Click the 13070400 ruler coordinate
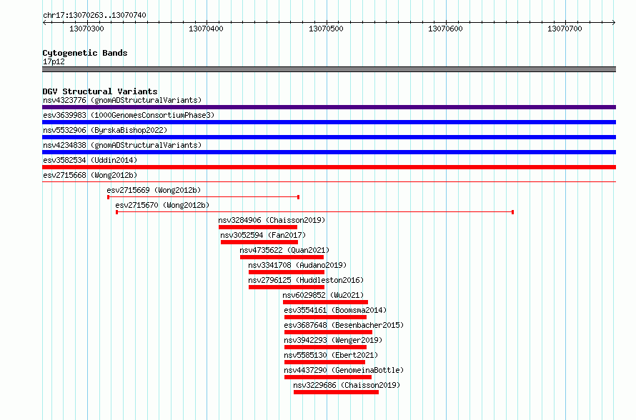The height and width of the screenshot is (420, 636). tap(206, 29)
